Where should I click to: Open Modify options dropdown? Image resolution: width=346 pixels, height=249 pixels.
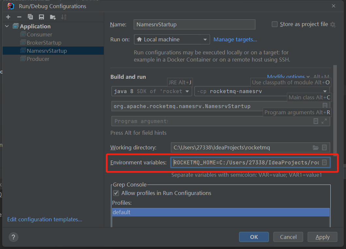click(288, 77)
